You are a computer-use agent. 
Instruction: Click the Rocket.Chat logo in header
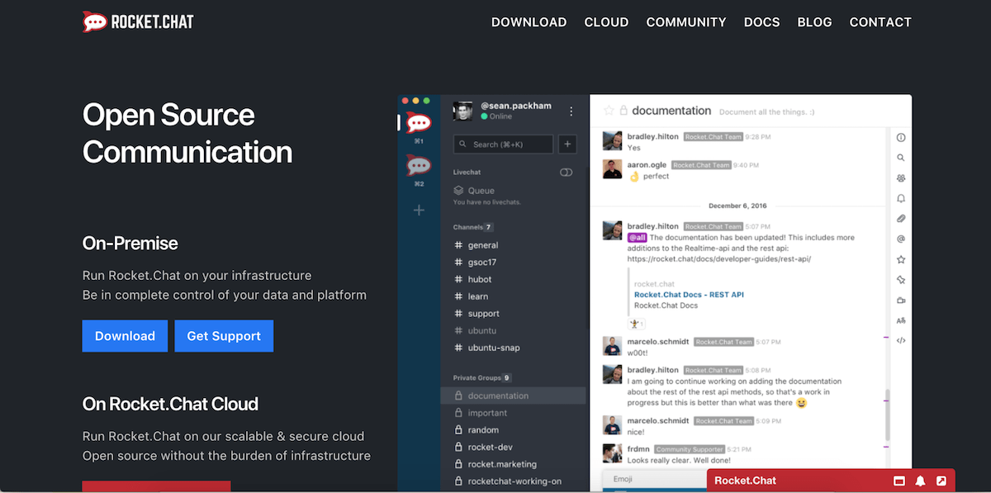138,21
